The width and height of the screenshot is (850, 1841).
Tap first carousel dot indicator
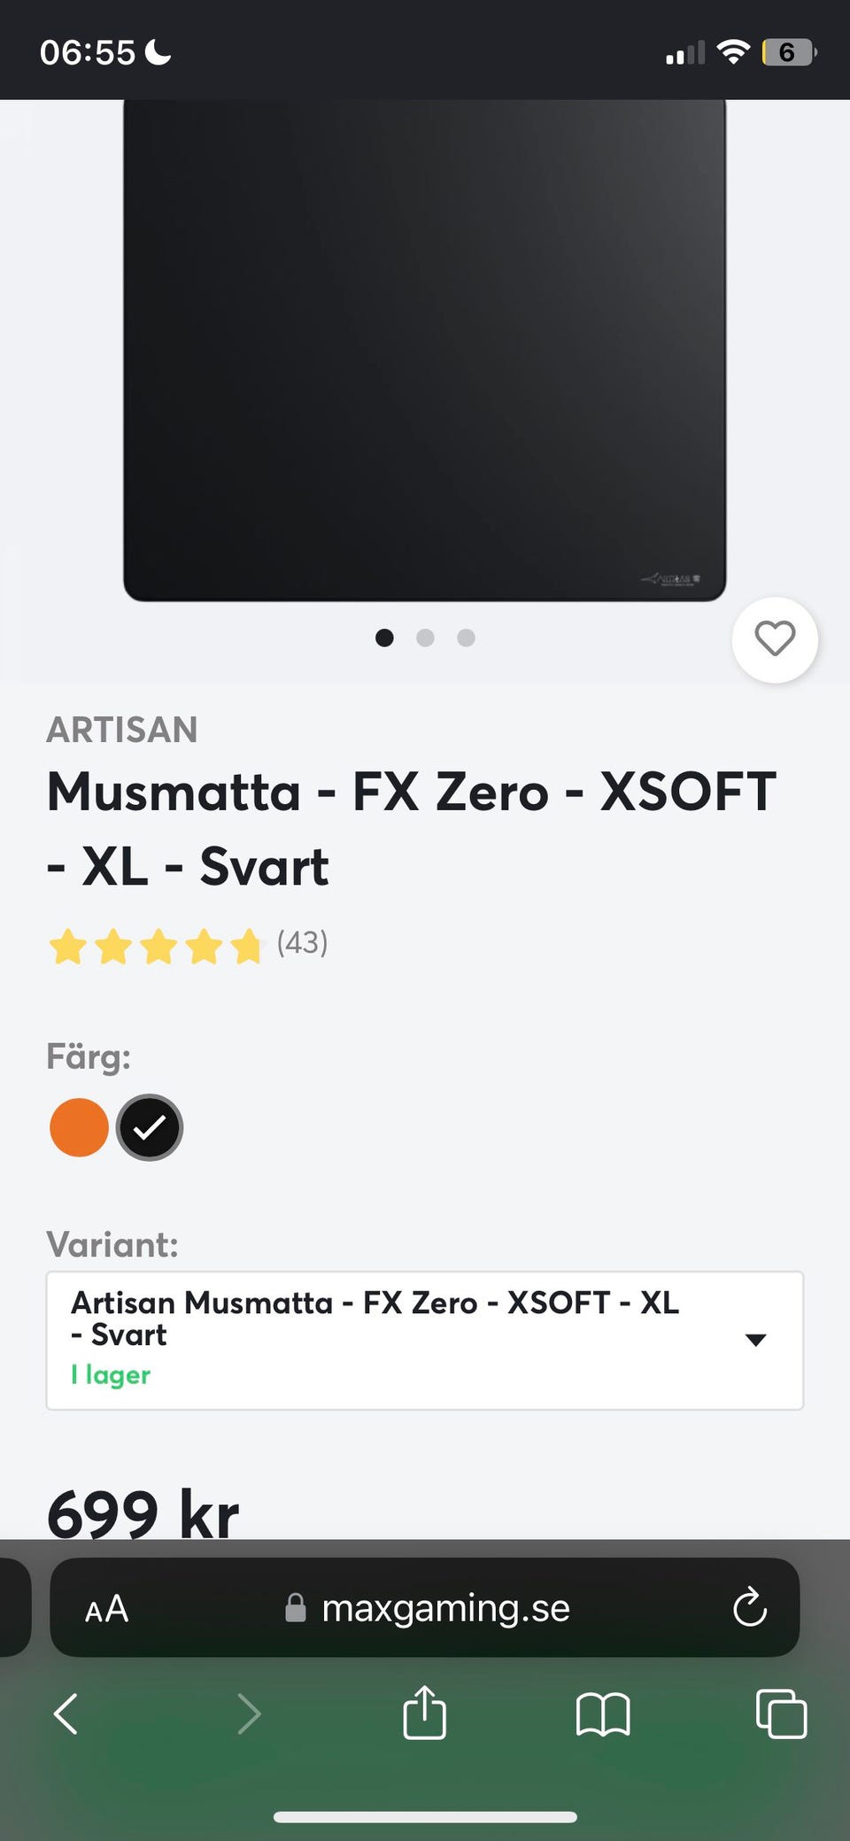[384, 638]
